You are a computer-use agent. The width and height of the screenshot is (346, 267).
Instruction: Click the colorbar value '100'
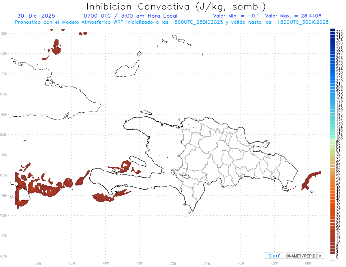click(x=339, y=139)
